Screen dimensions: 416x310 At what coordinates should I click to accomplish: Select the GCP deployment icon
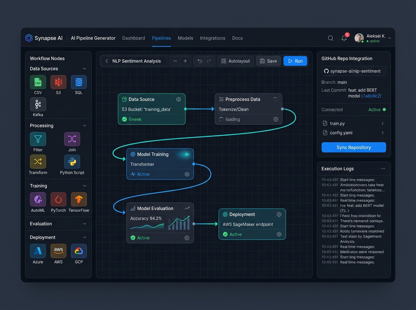[x=79, y=251]
